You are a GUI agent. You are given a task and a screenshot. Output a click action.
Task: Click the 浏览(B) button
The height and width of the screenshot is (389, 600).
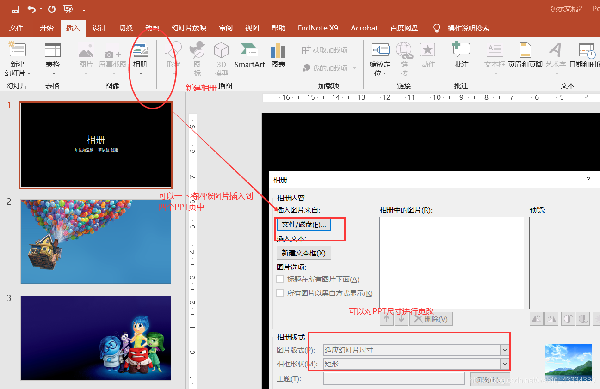tap(490, 379)
